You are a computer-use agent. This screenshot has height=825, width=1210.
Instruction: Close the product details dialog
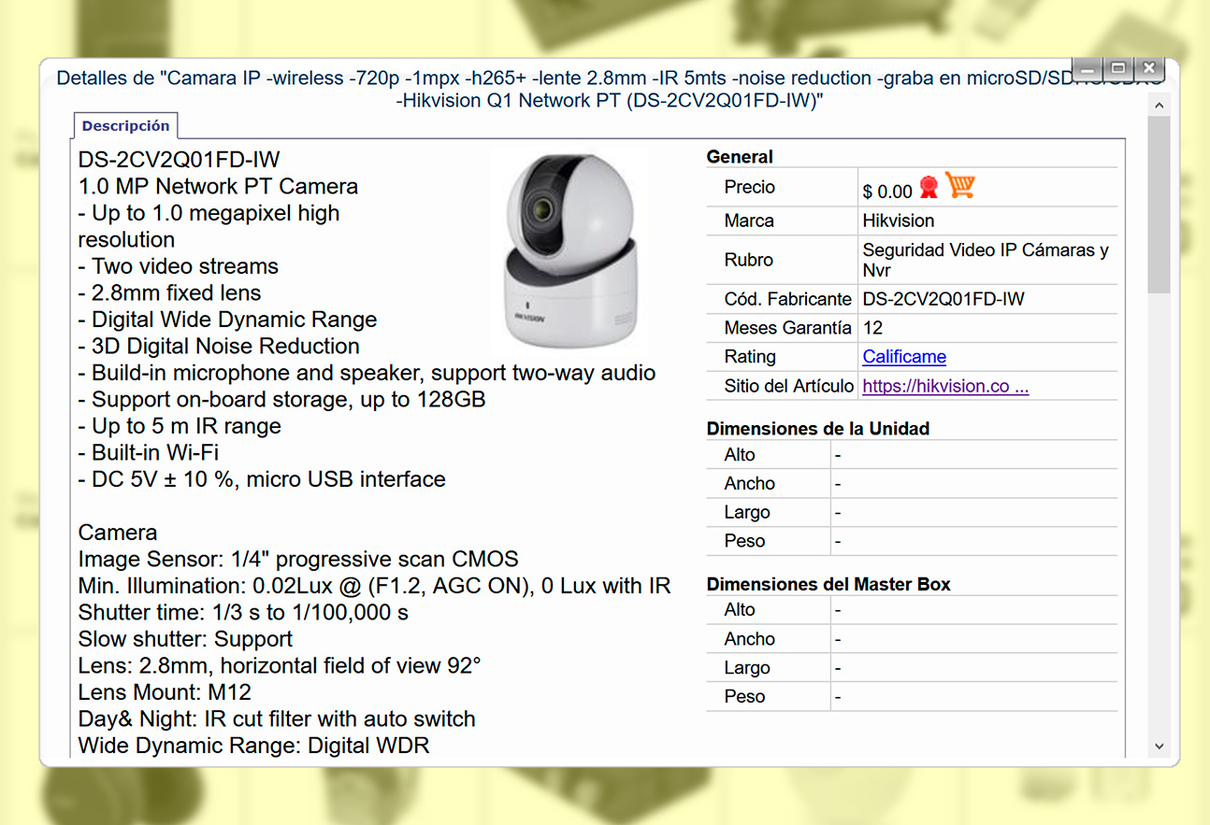[1149, 69]
